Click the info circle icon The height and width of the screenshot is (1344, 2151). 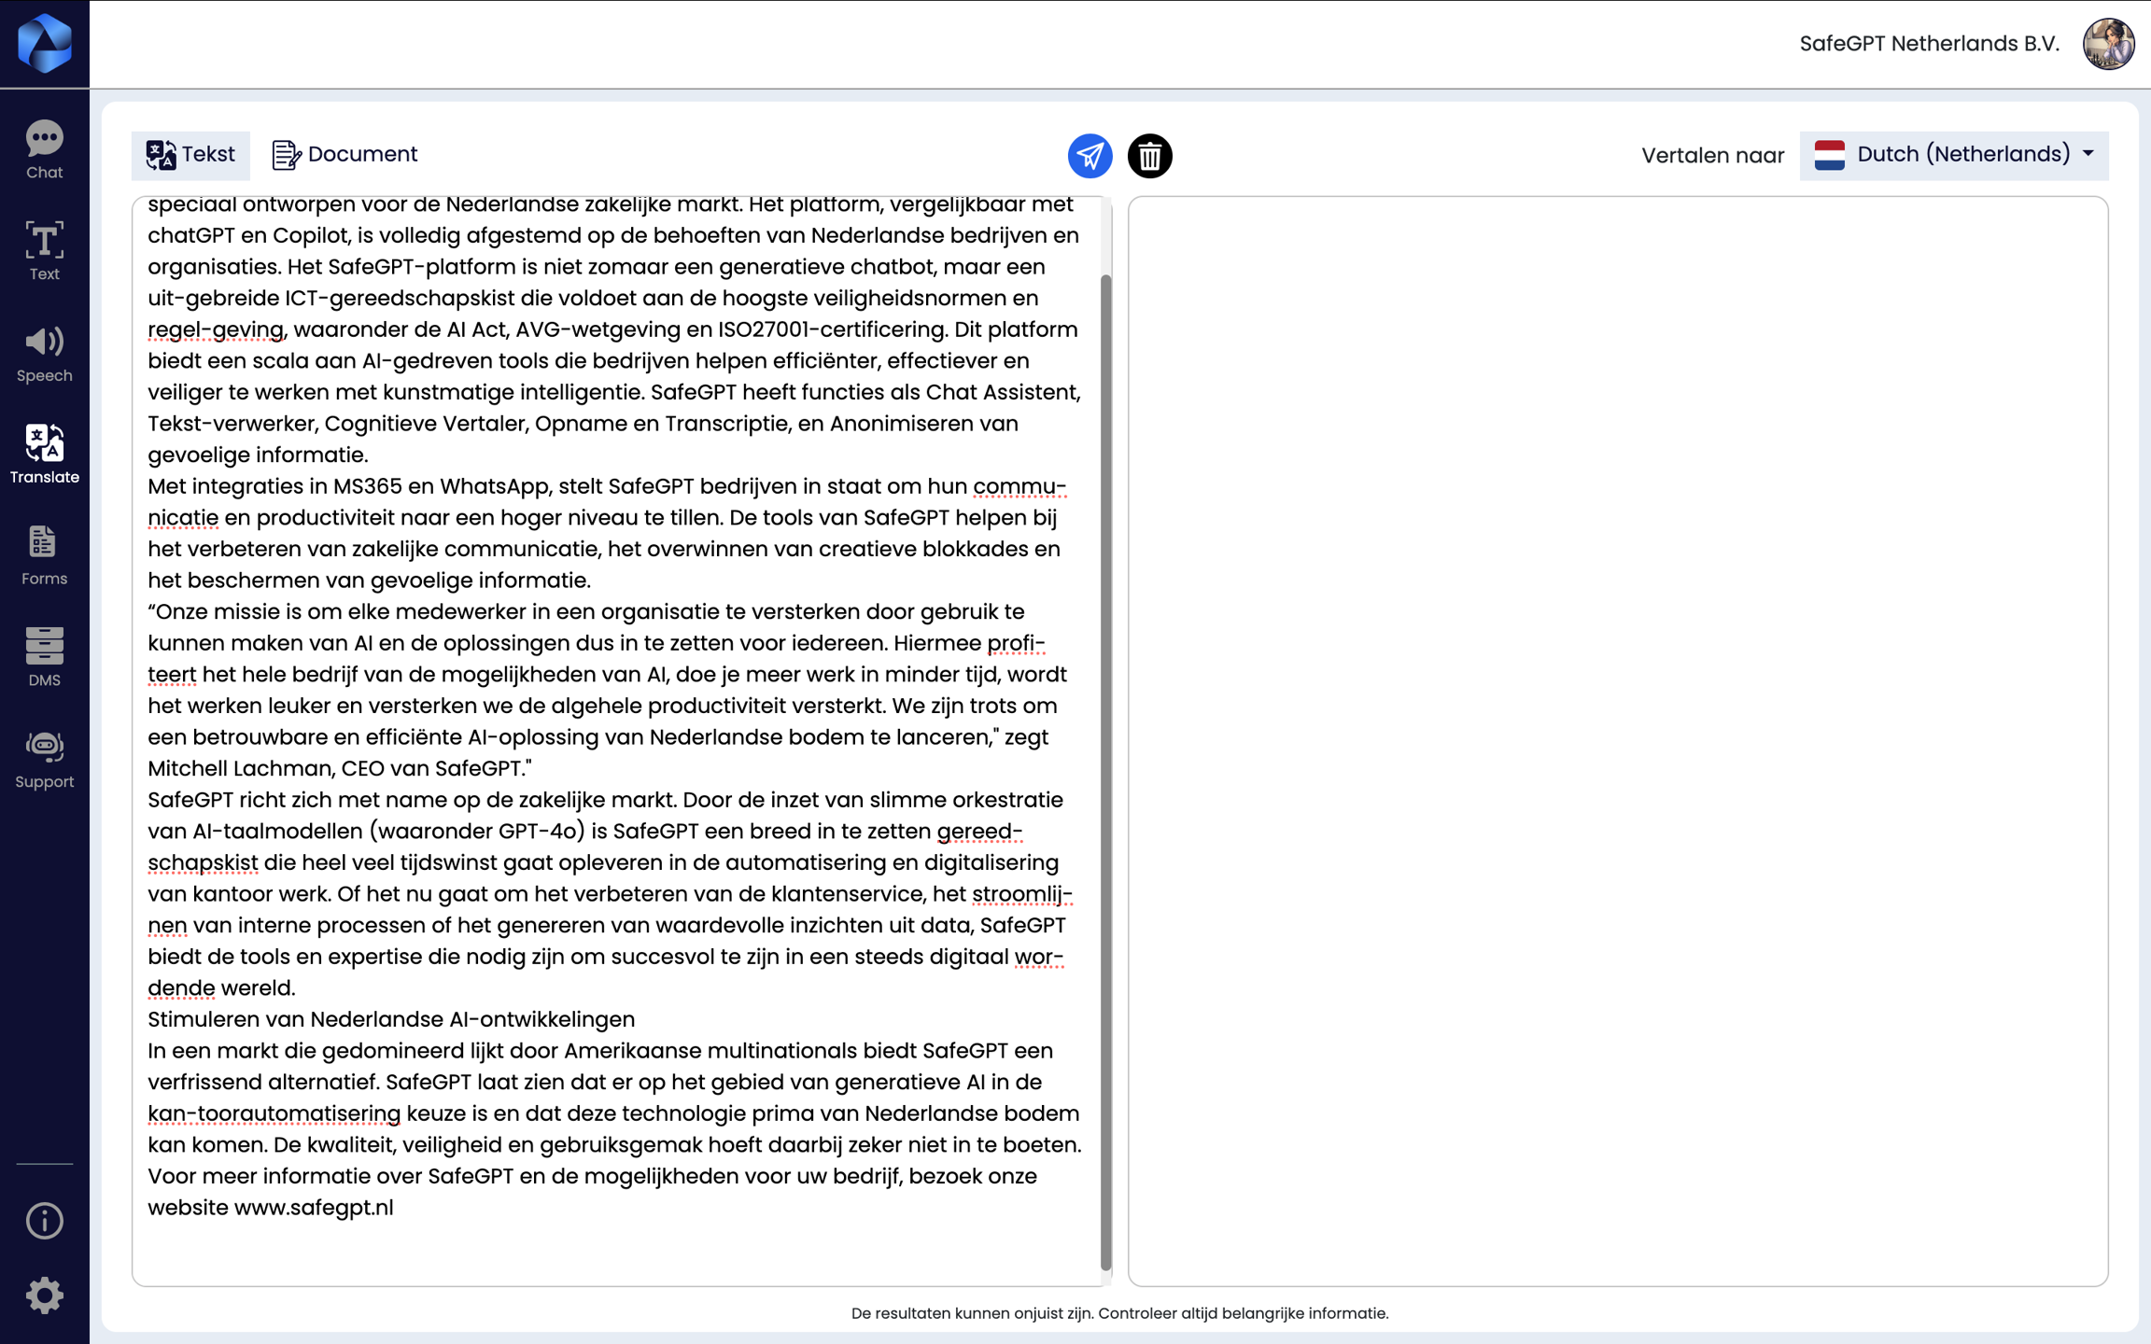click(44, 1220)
